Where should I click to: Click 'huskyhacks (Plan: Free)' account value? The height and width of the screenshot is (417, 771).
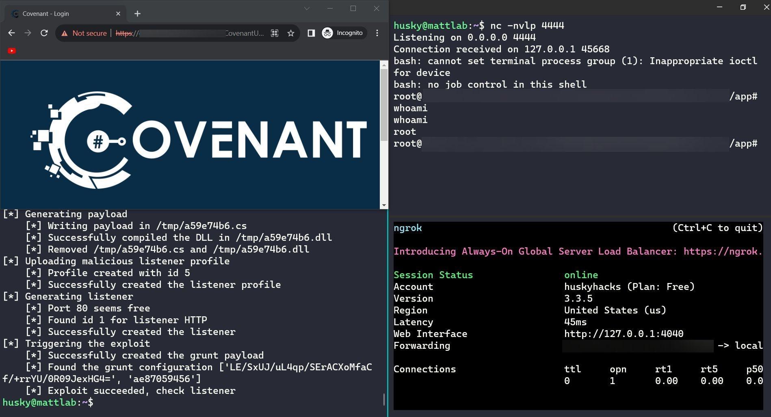click(x=629, y=287)
